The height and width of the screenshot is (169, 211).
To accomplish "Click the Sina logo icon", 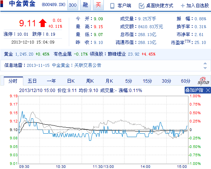I will pos(203,81).
